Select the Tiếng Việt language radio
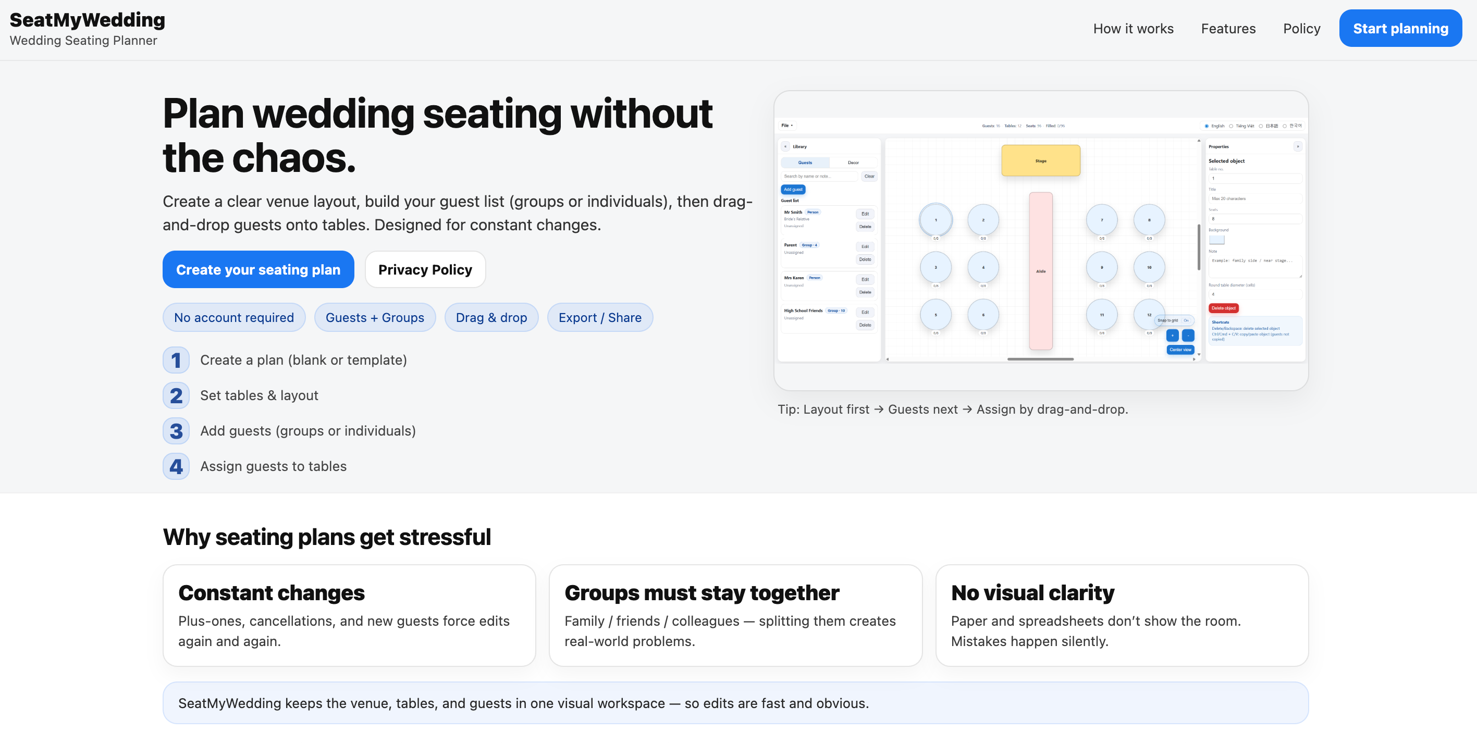The image size is (1477, 744). coord(1231,126)
